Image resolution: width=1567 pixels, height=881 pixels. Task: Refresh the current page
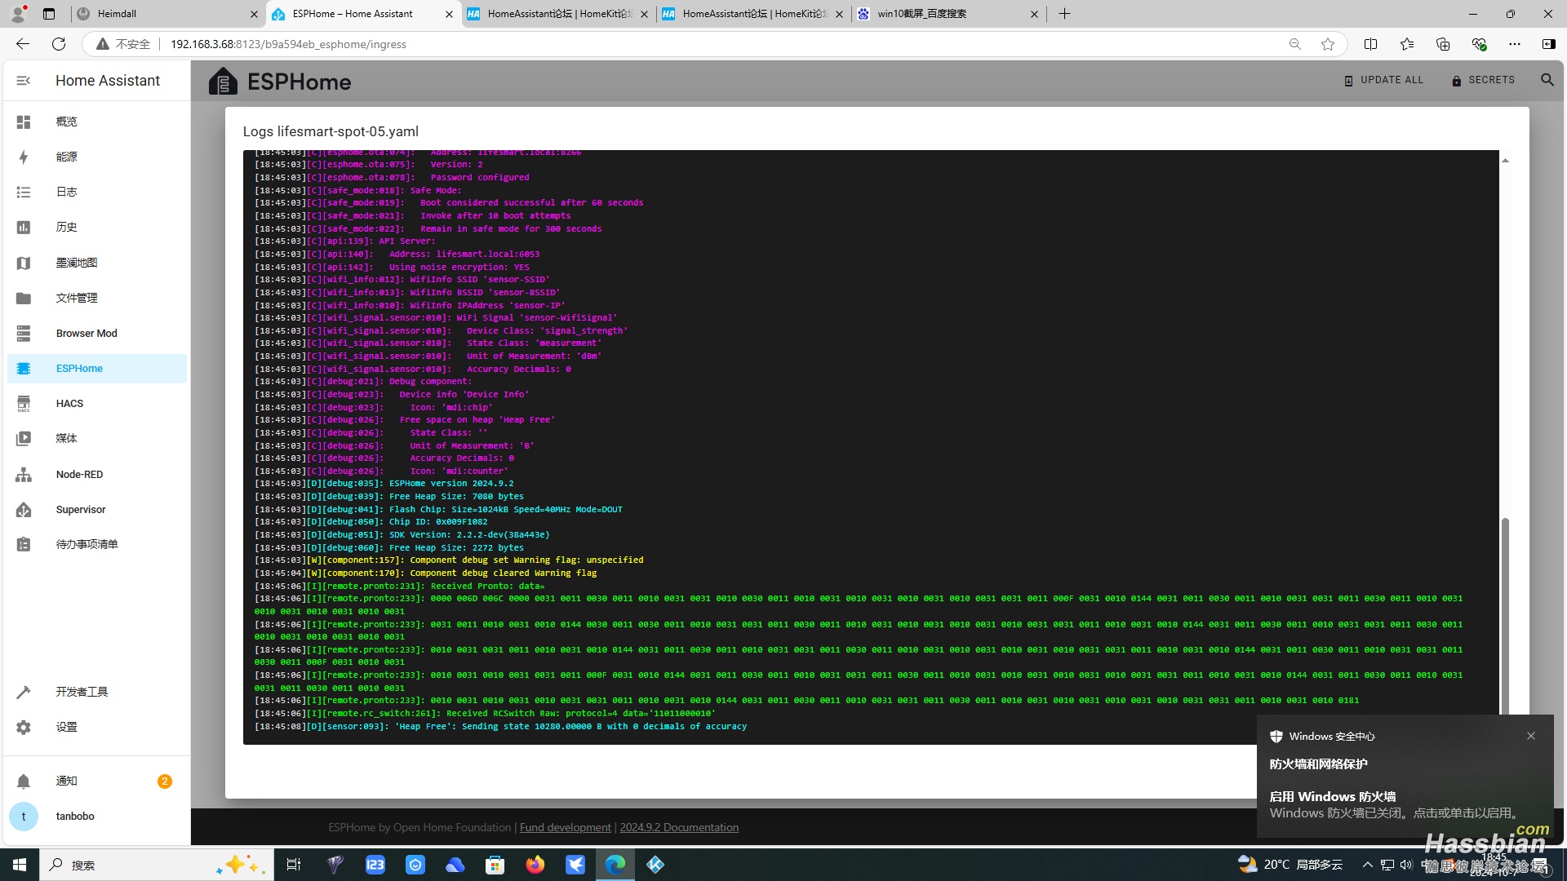tap(59, 44)
